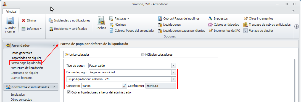This screenshot has height=102, width=301.
Task: Expand the Facturas dropdown arrow
Action: (128, 19)
